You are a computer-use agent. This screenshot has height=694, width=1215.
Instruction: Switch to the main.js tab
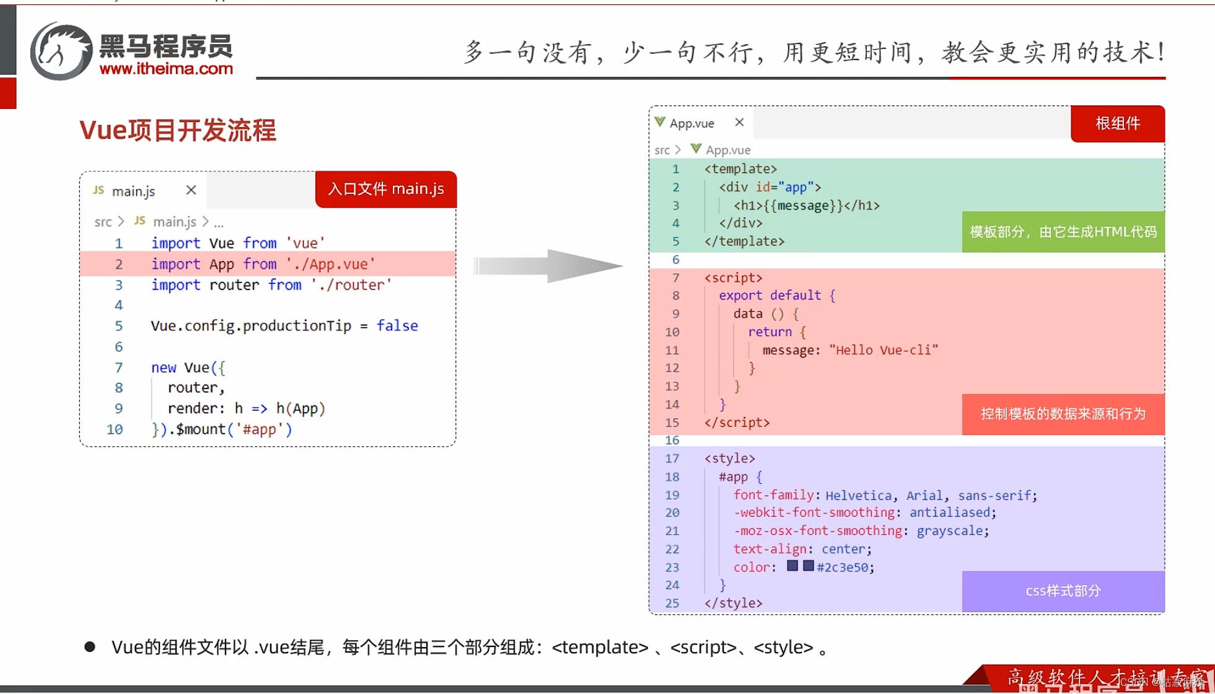pyautogui.click(x=132, y=190)
